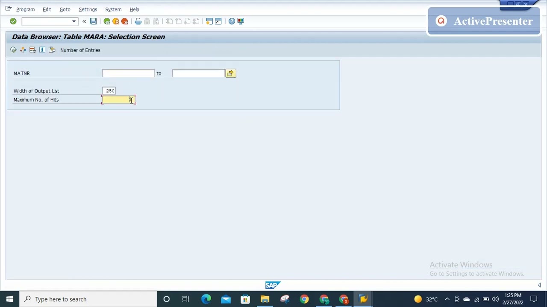The height and width of the screenshot is (307, 547).
Task: Collapse the command field with double-chevron
Action: [84, 21]
